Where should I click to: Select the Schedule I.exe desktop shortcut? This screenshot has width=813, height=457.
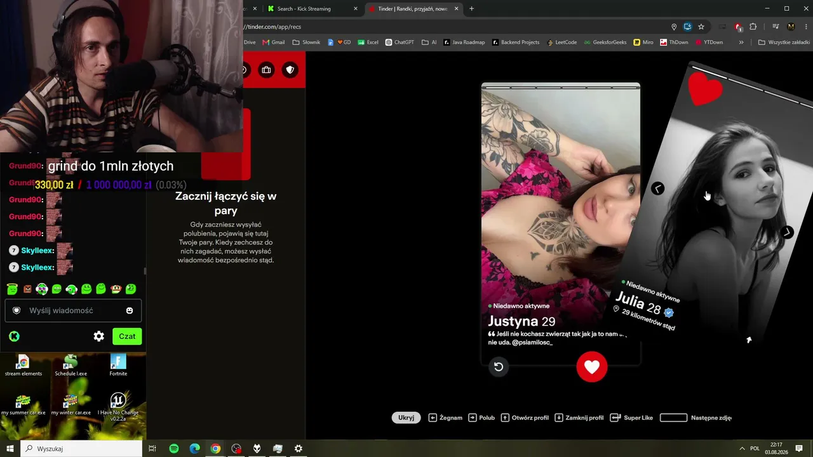coord(71,366)
